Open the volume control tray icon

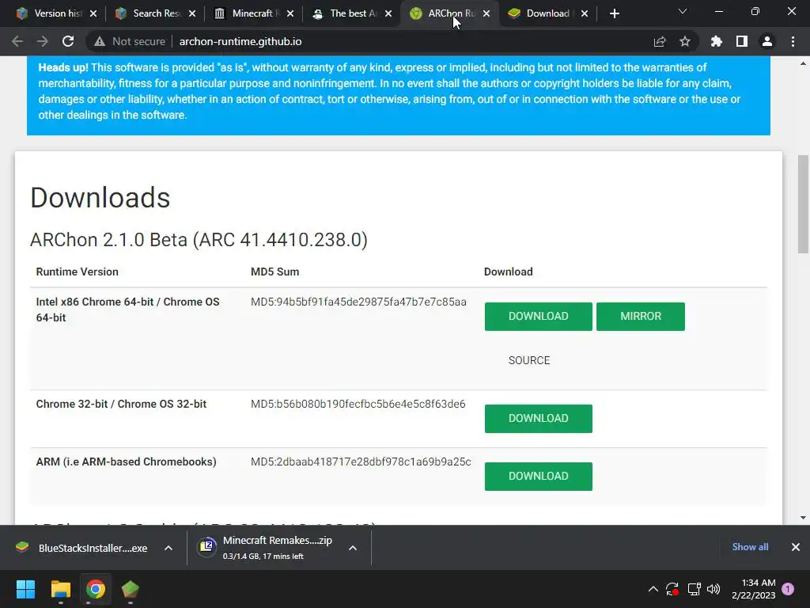(x=713, y=589)
